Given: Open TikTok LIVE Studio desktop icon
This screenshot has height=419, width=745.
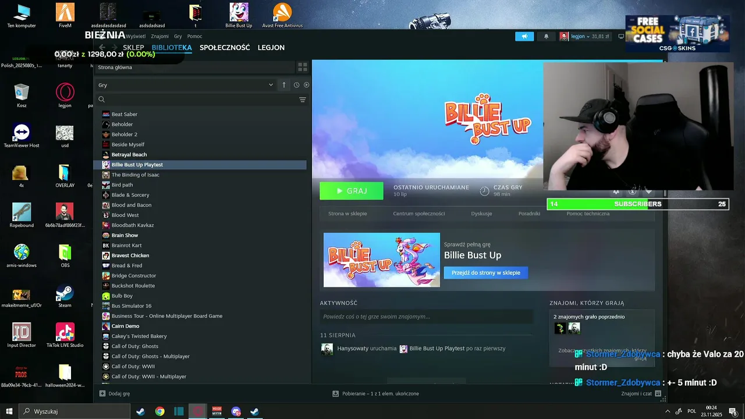Looking at the screenshot, I should coord(65,336).
